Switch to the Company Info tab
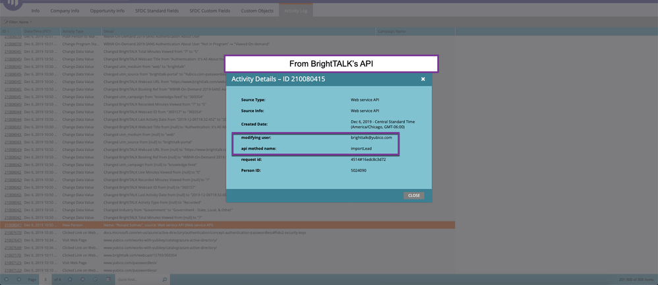Image resolution: width=658 pixels, height=285 pixels. 65,11
